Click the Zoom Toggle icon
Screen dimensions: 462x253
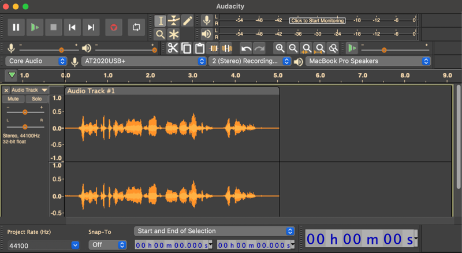333,48
